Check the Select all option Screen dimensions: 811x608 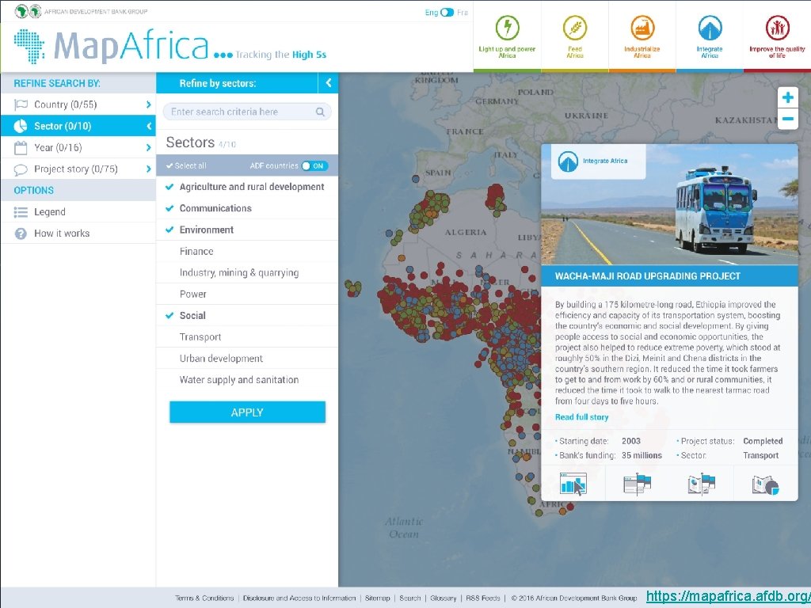(186, 166)
